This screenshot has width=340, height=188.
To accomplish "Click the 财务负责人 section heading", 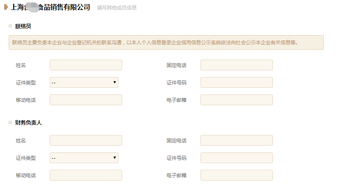I will 28,123.
